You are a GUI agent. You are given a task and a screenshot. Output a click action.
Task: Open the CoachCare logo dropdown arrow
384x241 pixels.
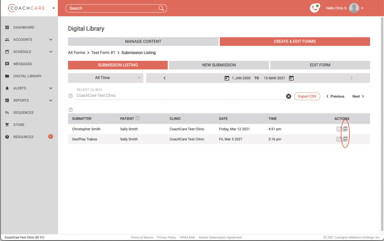click(x=53, y=8)
